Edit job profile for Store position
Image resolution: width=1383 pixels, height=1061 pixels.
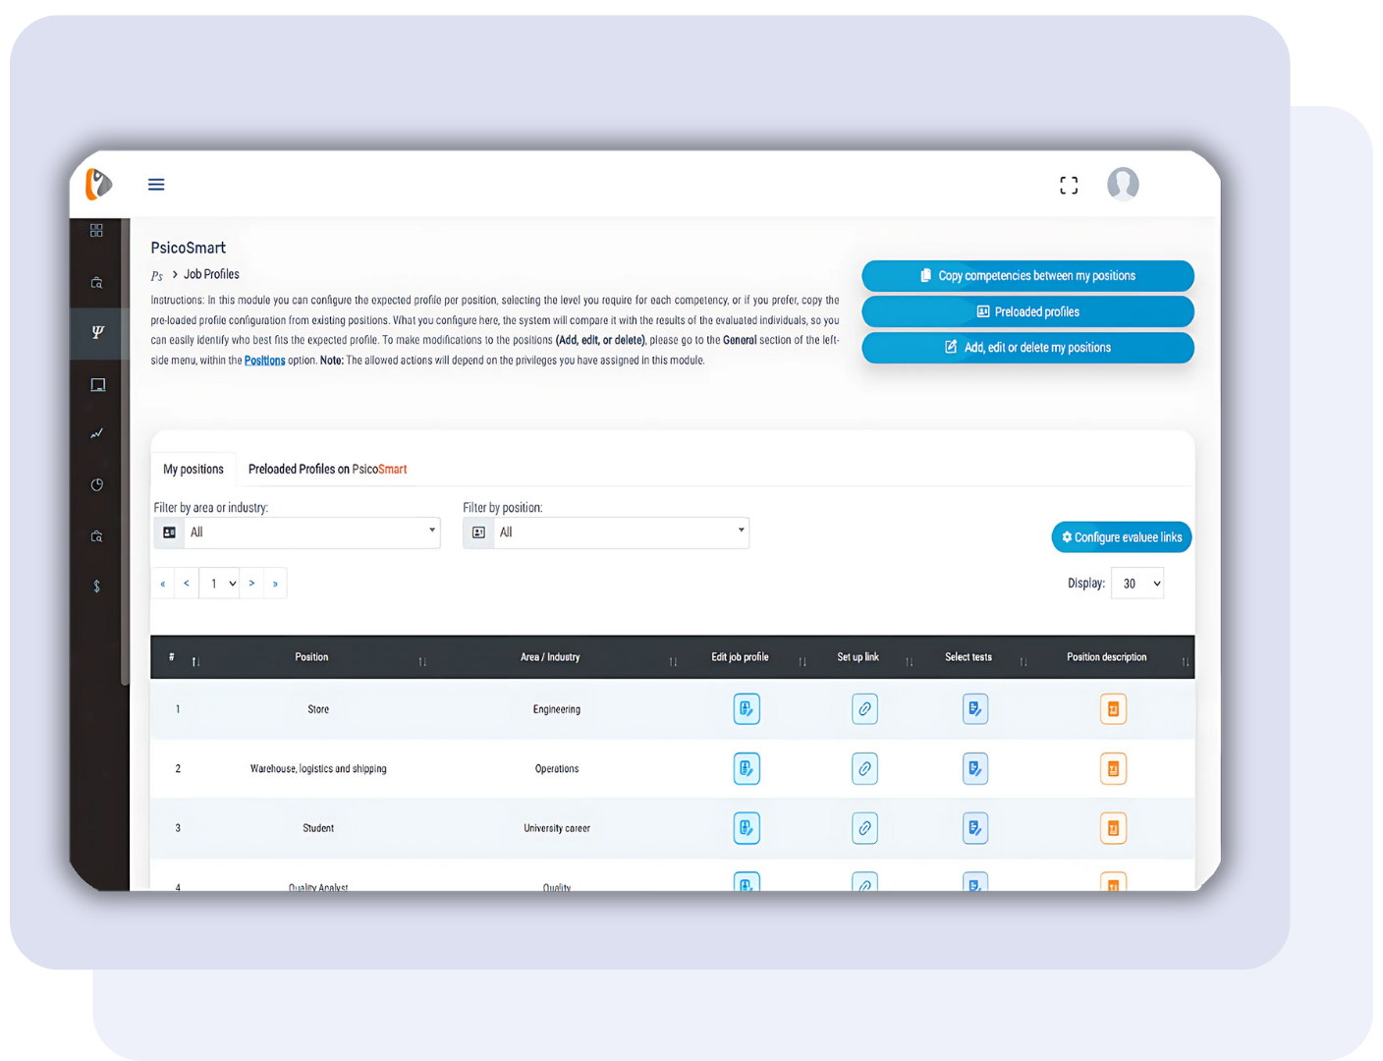pyautogui.click(x=747, y=709)
